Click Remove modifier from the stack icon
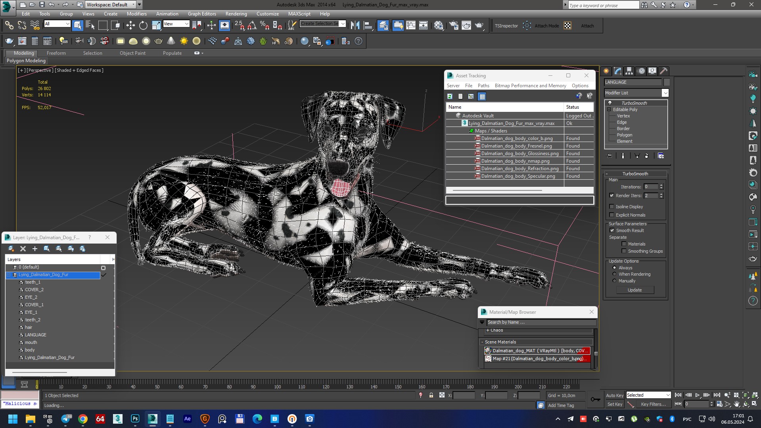 click(x=647, y=156)
